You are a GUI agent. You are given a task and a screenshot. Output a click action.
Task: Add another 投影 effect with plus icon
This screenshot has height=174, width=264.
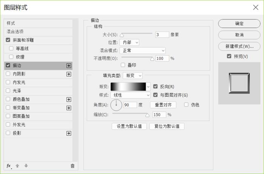coord(69,133)
